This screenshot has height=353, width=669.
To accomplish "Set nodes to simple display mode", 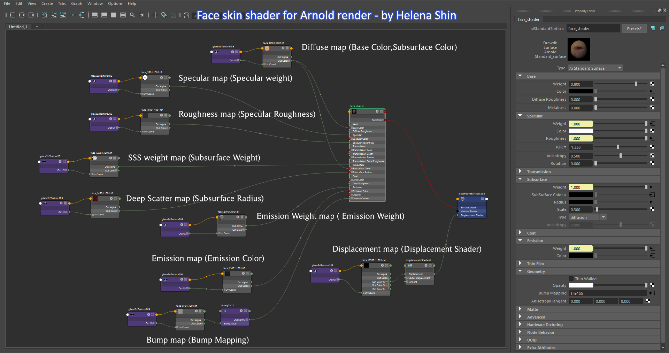I will coord(95,15).
